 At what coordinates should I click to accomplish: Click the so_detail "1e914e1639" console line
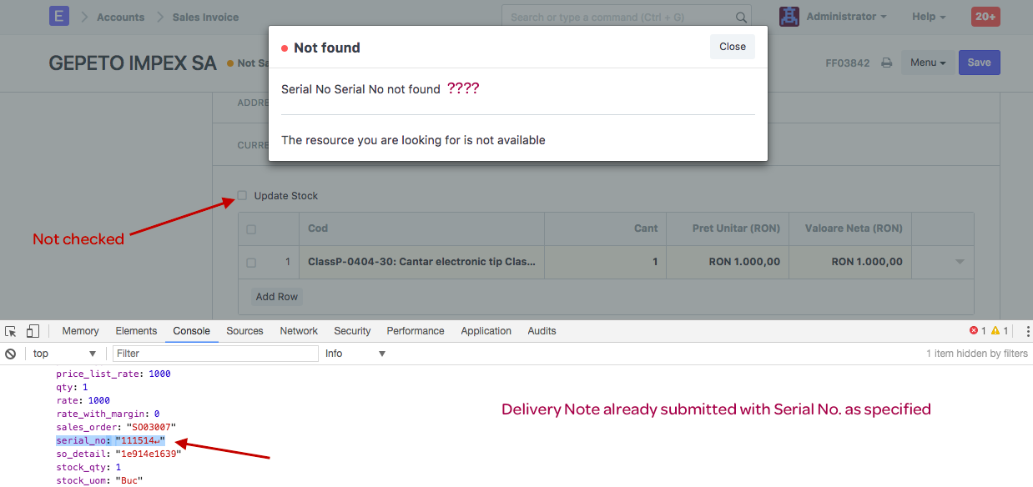click(118, 454)
